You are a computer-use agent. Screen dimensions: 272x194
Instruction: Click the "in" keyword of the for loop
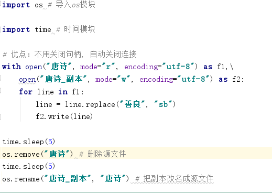[63, 92]
